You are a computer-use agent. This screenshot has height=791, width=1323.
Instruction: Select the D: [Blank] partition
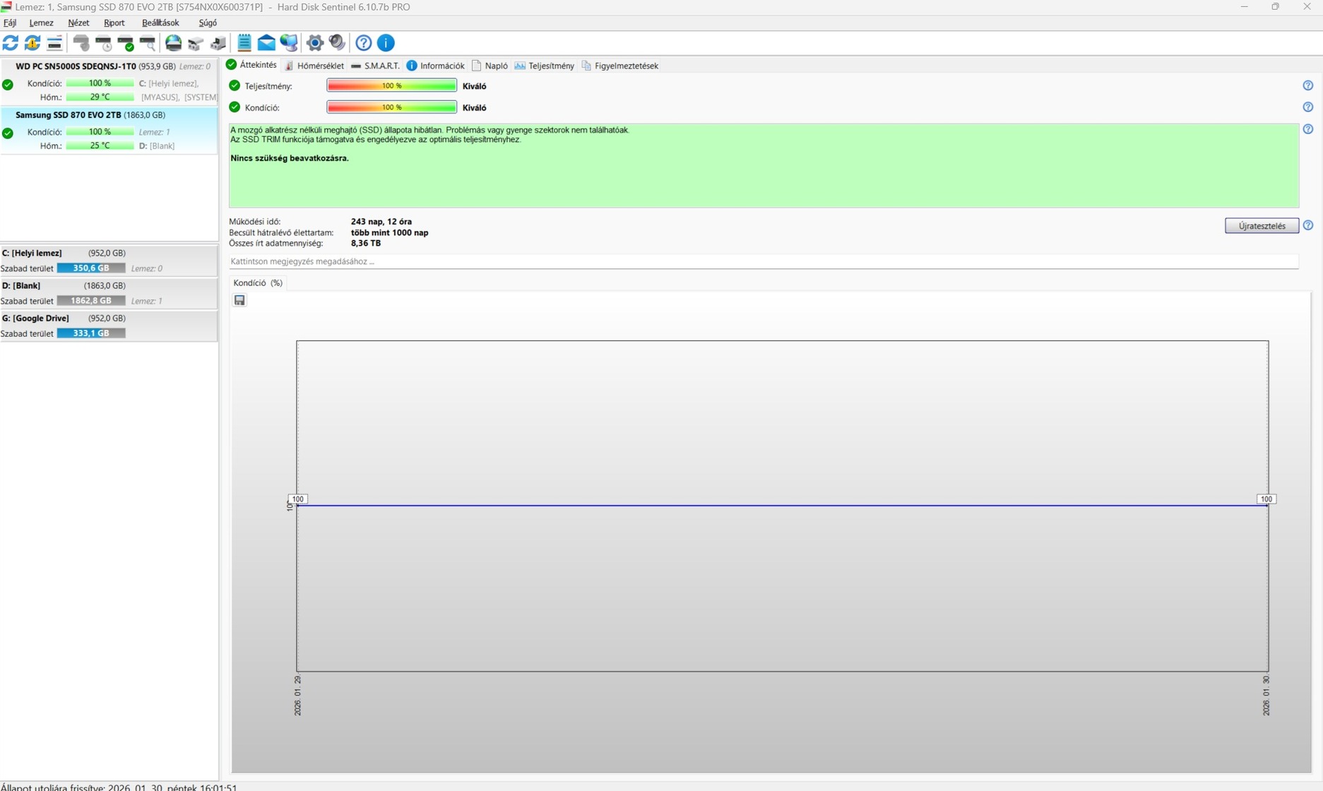click(109, 293)
